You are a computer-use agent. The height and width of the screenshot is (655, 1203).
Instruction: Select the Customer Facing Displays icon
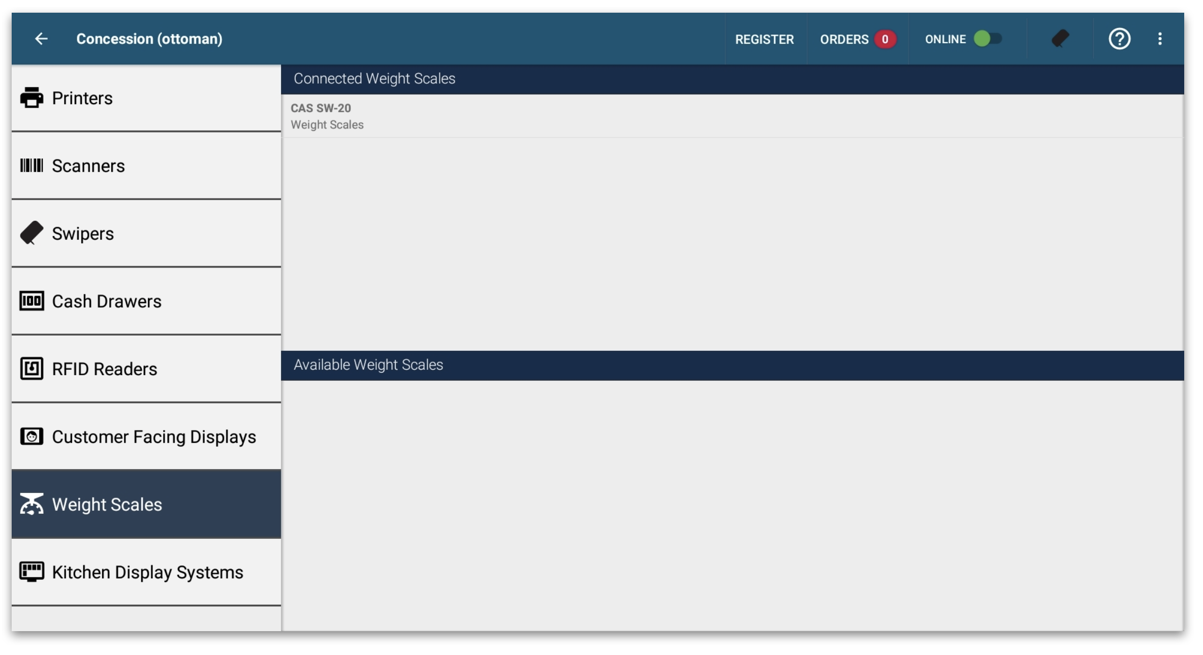tap(30, 436)
